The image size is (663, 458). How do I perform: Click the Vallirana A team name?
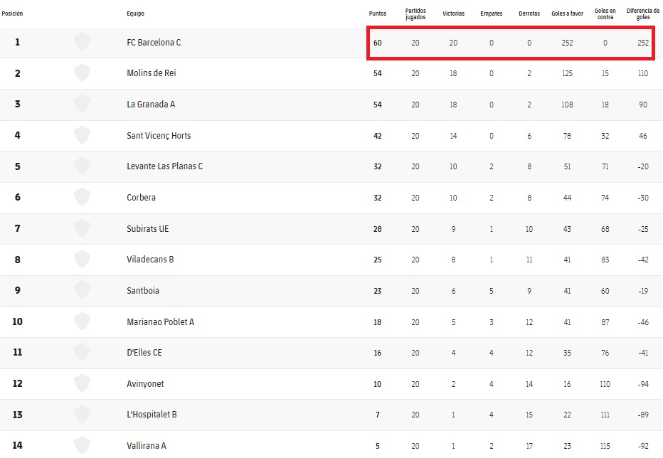click(x=147, y=446)
